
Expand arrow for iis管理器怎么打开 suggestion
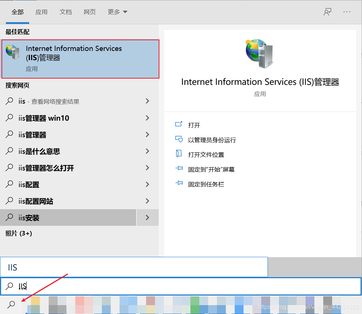(147, 168)
